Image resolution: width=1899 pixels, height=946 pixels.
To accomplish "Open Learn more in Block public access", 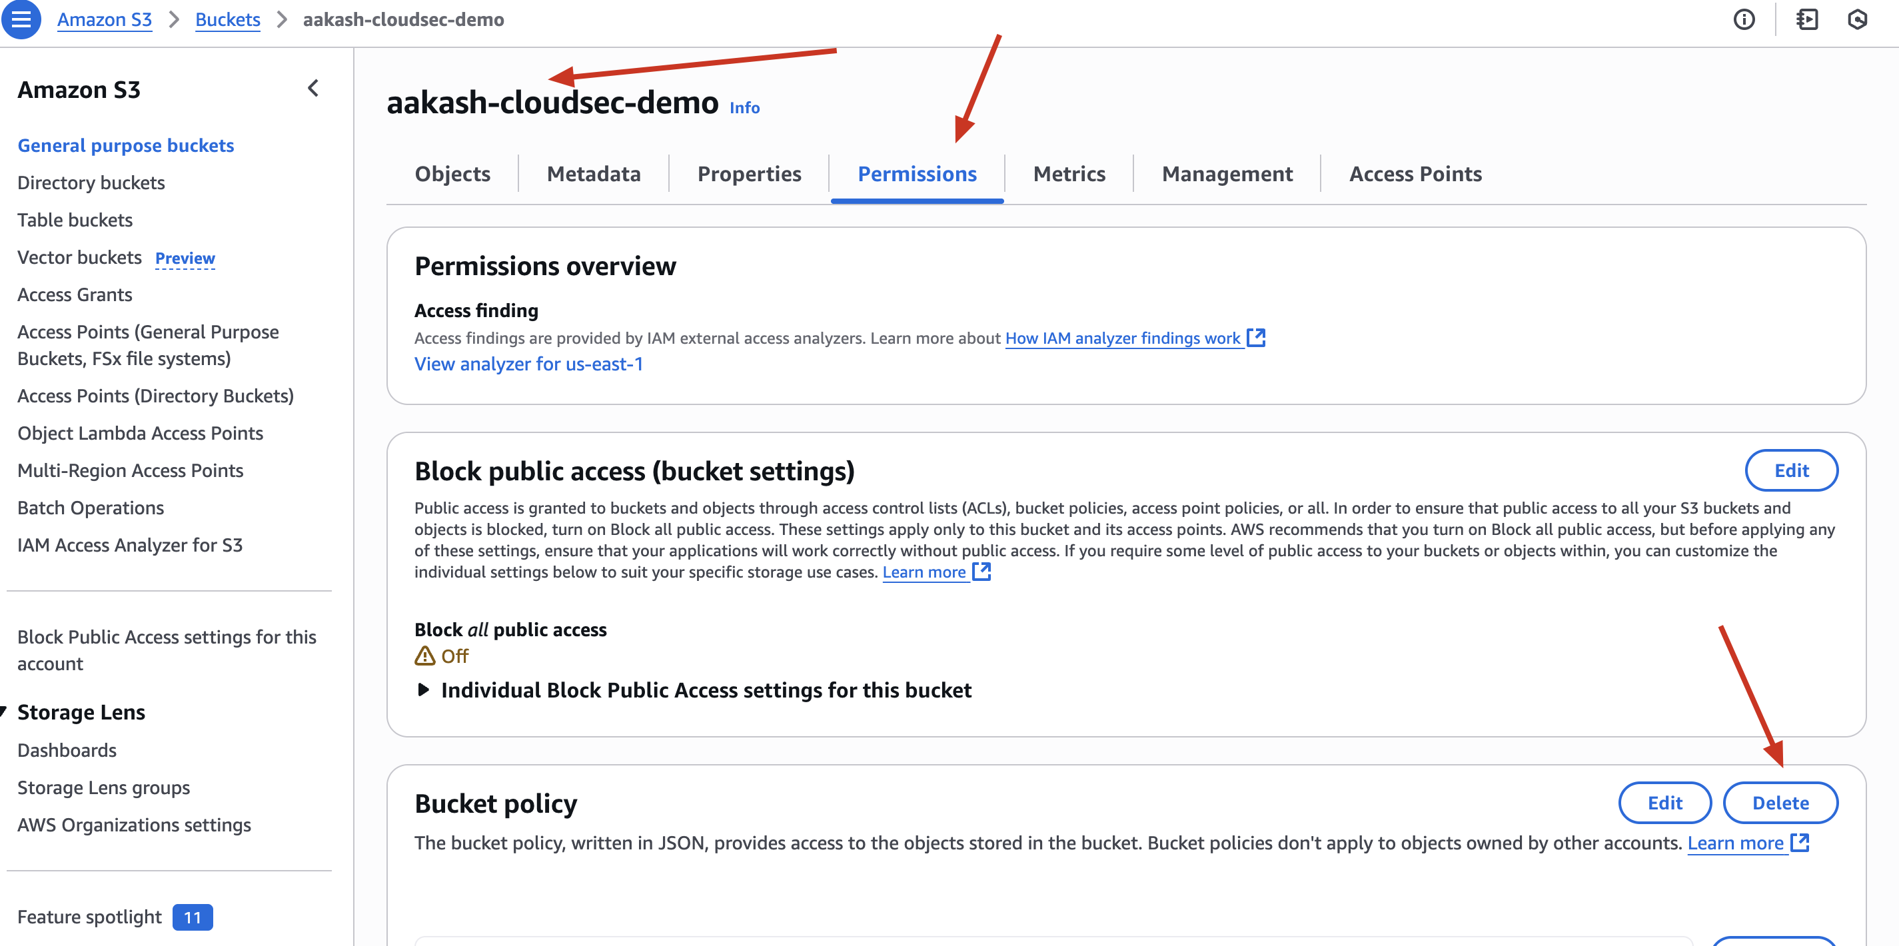I will tap(924, 572).
